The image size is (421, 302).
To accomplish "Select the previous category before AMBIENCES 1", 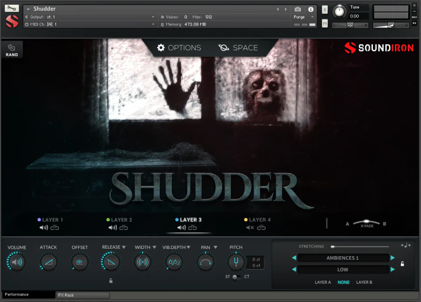I will (294, 258).
